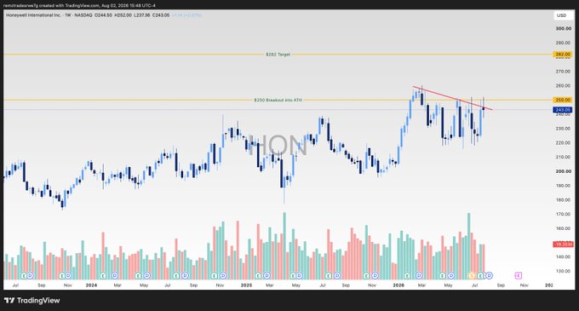
Task: Click the 250.00 yellow price label
Action: (x=563, y=100)
